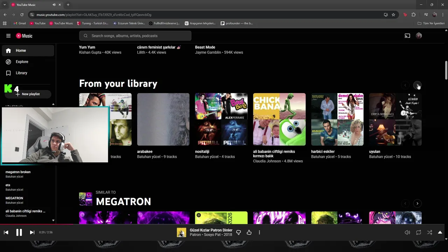Open the Chrome apps grid icon
This screenshot has width=448, height=252.
(5, 23)
